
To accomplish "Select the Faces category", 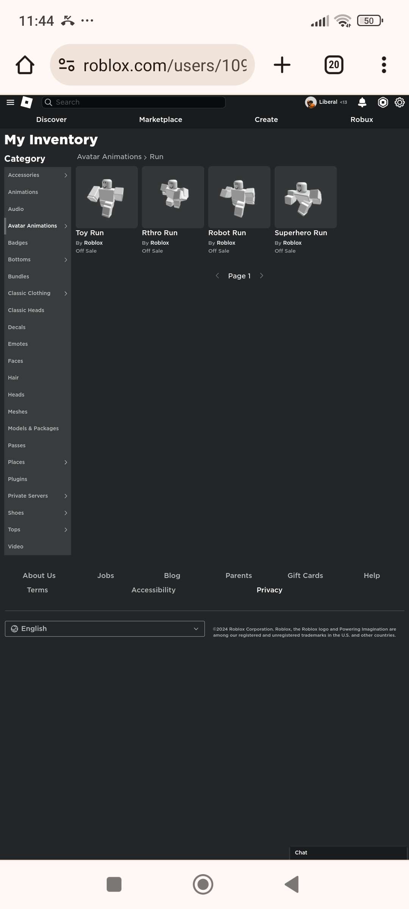I will pos(37,361).
